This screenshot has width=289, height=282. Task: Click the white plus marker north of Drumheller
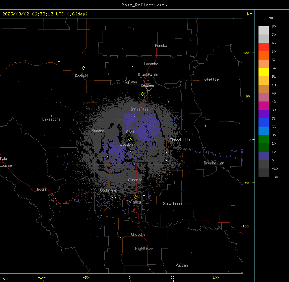[x=205, y=126]
